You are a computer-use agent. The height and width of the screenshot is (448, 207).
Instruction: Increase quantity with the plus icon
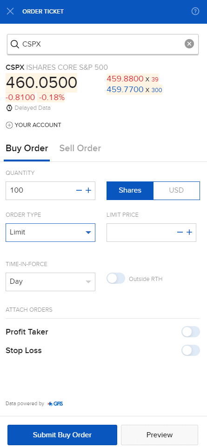click(88, 190)
